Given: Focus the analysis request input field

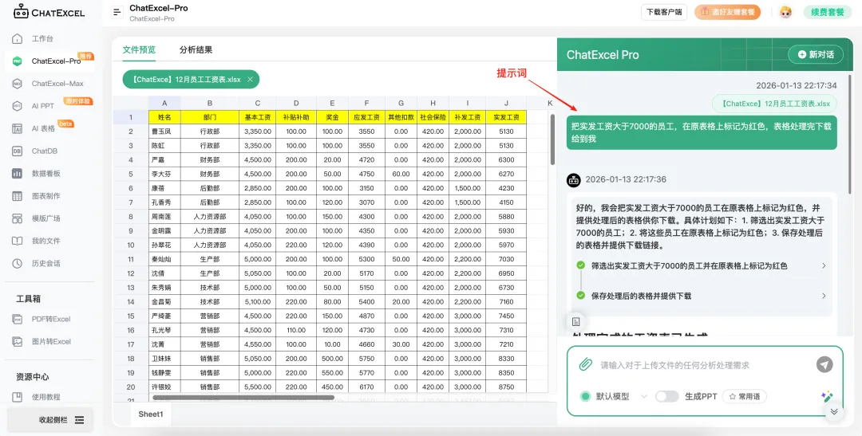Looking at the screenshot, I should coord(704,365).
